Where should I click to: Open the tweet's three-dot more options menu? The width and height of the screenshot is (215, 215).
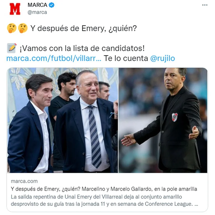[x=205, y=5]
